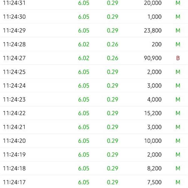Image resolution: width=188 pixels, height=188 pixels.
Task: Click the 23,800 volume value
Action: [153, 30]
